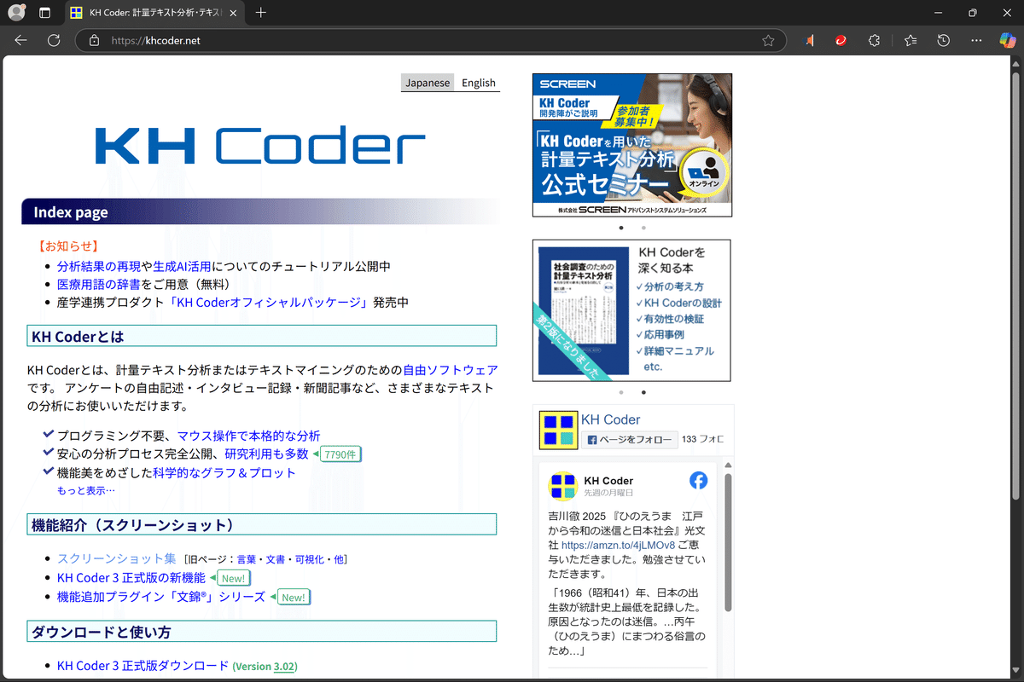This screenshot has height=682, width=1024.
Task: Switch language to English
Action: [478, 83]
